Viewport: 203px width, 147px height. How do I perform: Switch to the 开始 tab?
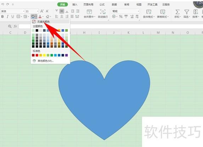[63, 4]
